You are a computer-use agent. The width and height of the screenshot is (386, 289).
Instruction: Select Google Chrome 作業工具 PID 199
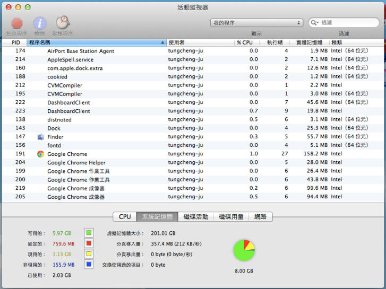click(193, 171)
